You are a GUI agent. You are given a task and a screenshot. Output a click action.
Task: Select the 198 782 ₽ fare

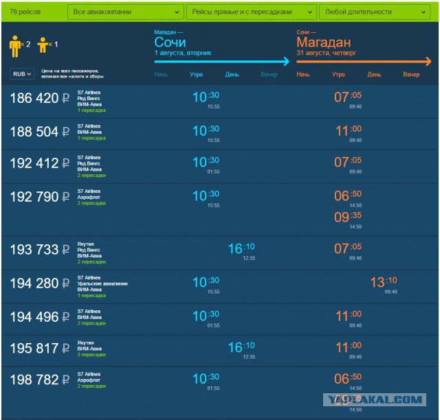point(40,380)
